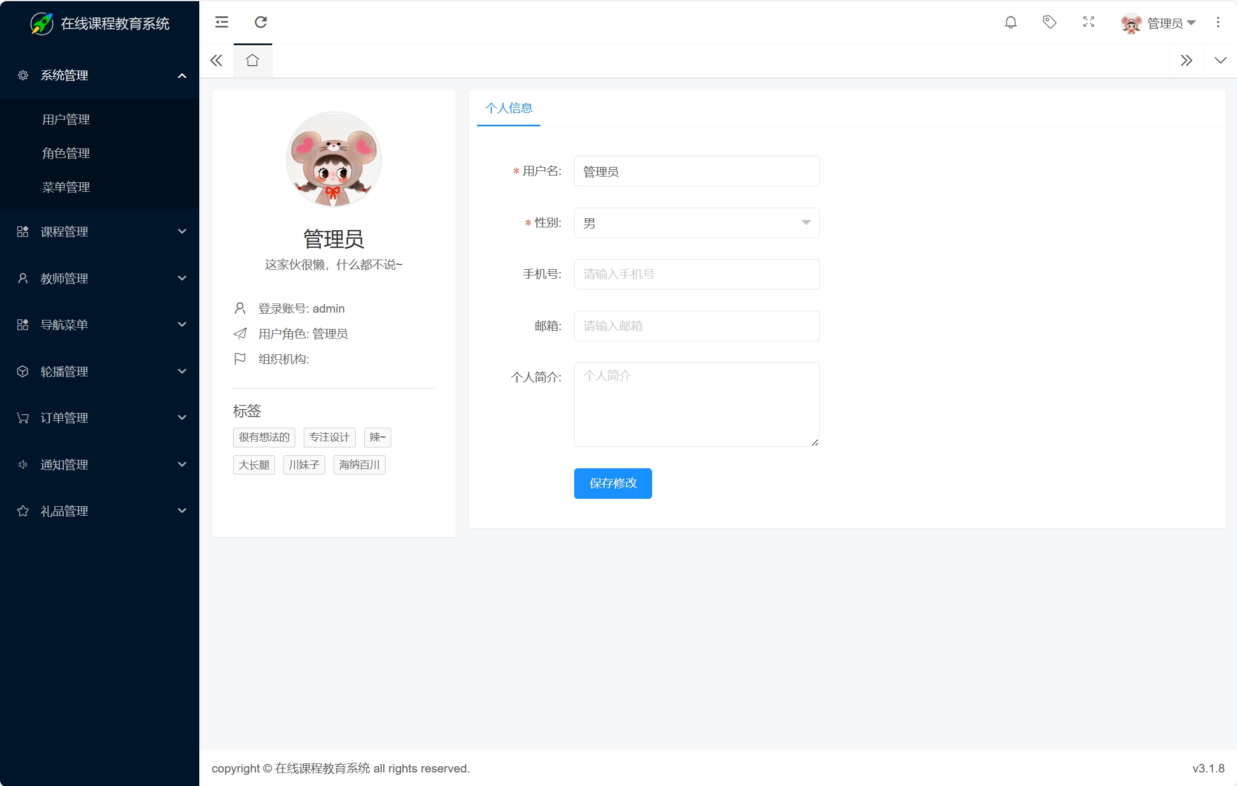The height and width of the screenshot is (786, 1237).
Task: Open the 性别 gender dropdown
Action: (x=696, y=223)
